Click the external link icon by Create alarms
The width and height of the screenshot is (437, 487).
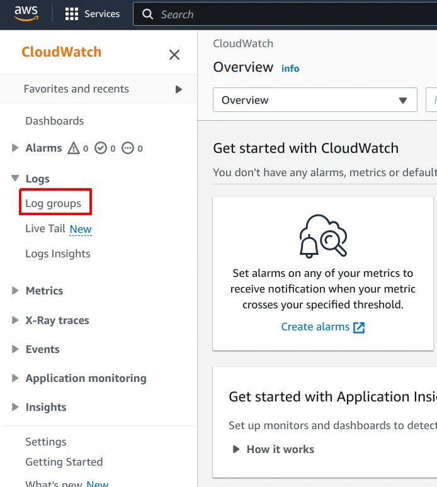359,327
